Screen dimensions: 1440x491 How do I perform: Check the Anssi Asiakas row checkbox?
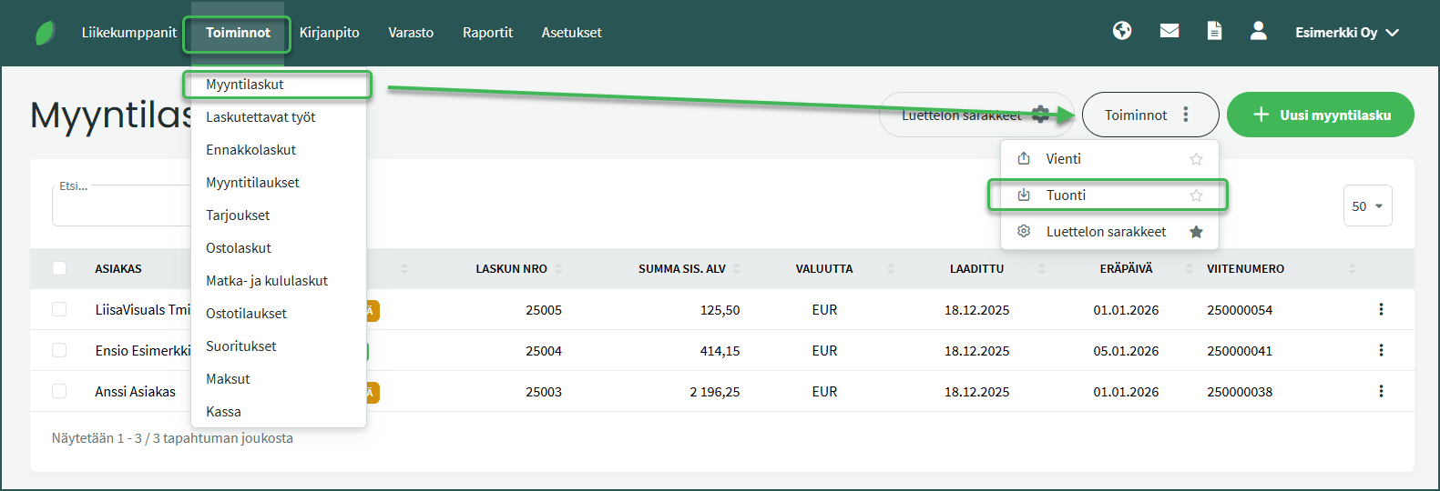point(59,391)
